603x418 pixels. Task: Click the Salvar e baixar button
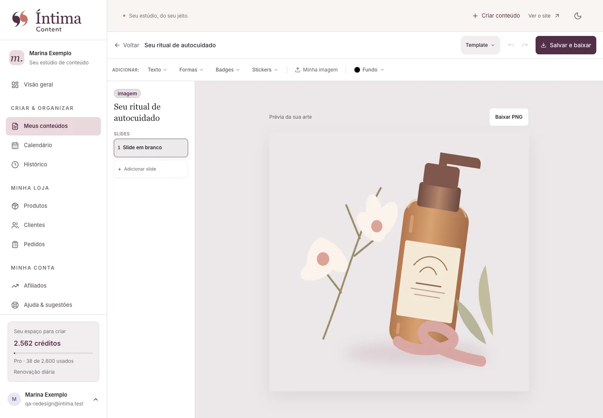point(566,45)
